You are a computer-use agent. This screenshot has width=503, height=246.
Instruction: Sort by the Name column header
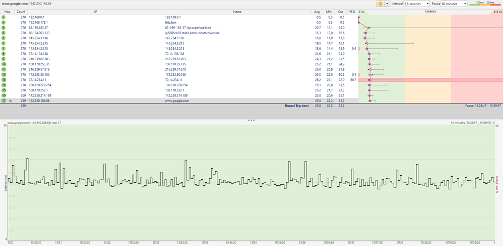(x=237, y=12)
